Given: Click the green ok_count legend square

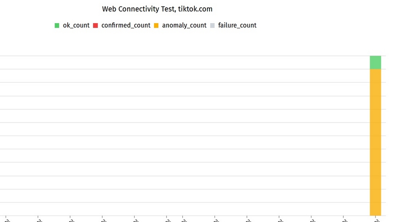Looking at the screenshot, I should 57,25.
